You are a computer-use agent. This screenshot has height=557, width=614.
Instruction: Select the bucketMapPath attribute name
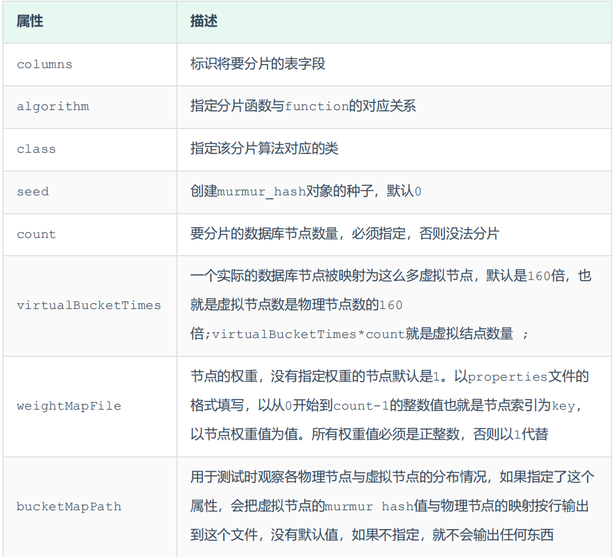(69, 507)
